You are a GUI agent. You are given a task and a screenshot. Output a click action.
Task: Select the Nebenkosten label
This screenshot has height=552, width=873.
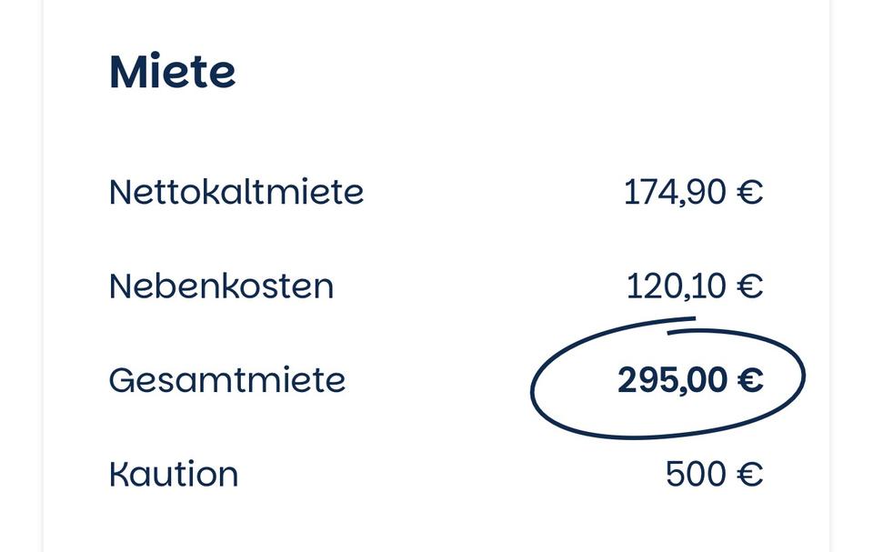(x=221, y=286)
